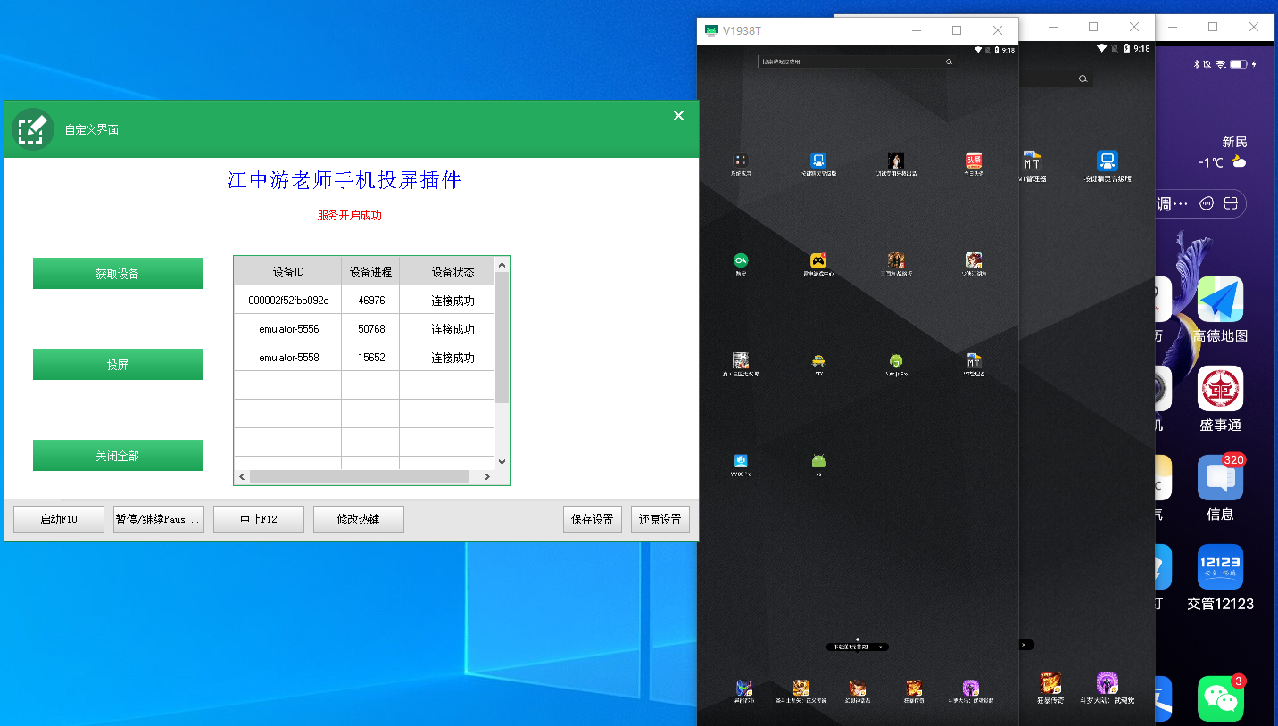Click the 获取设备 button
This screenshot has height=726, width=1278.
117,273
